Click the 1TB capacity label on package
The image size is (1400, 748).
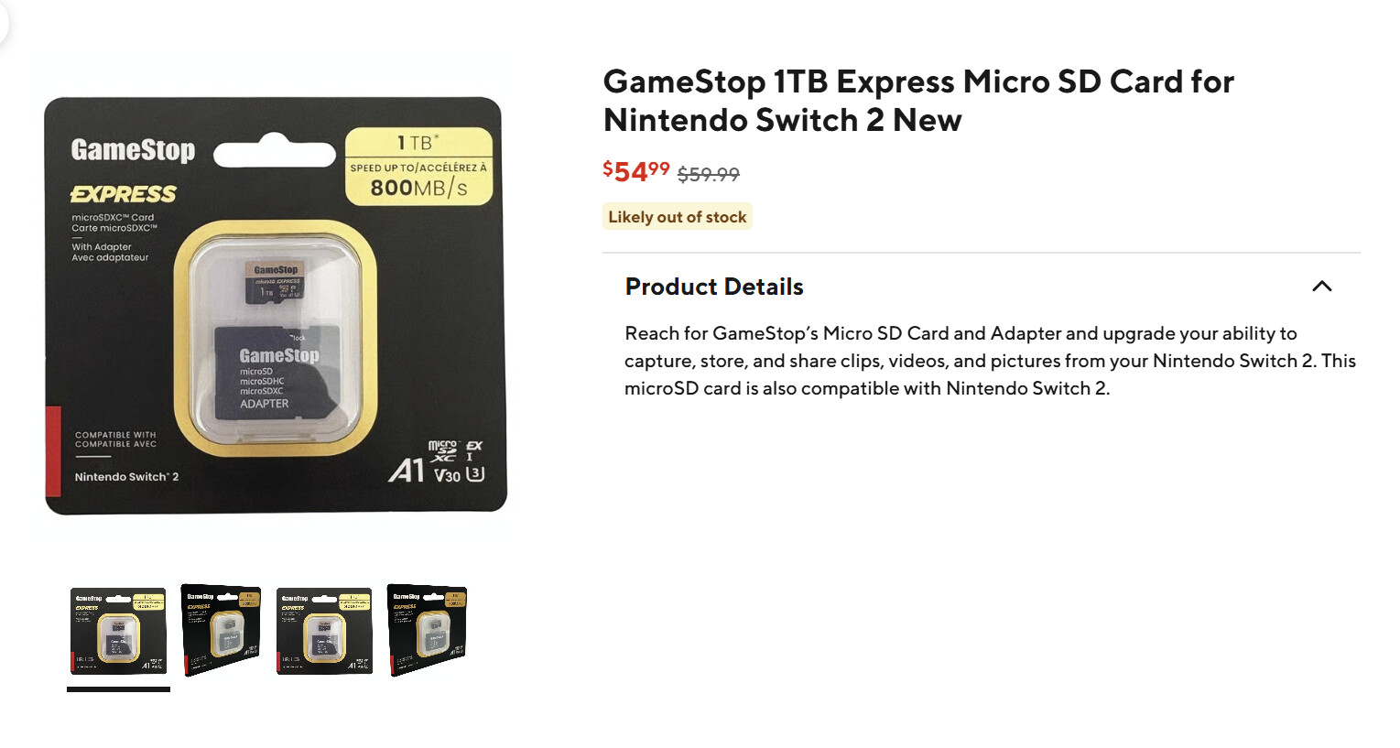[418, 143]
